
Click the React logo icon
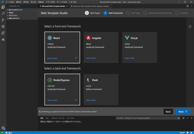pos(50,38)
